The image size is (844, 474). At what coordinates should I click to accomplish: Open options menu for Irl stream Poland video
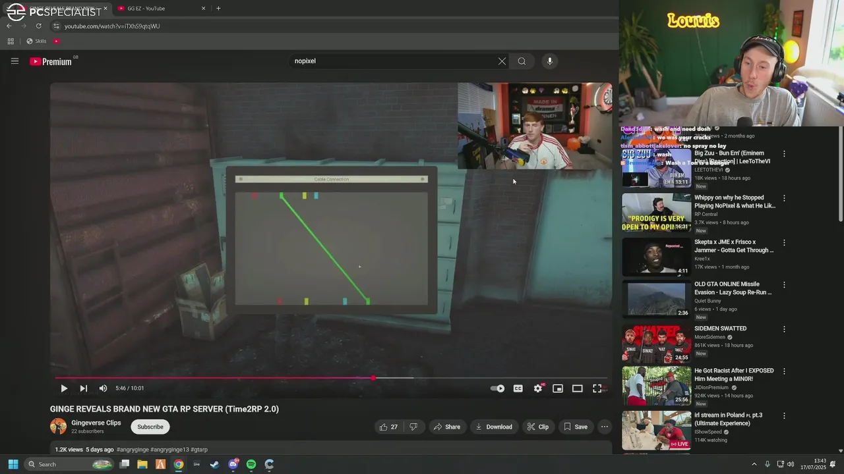point(784,416)
